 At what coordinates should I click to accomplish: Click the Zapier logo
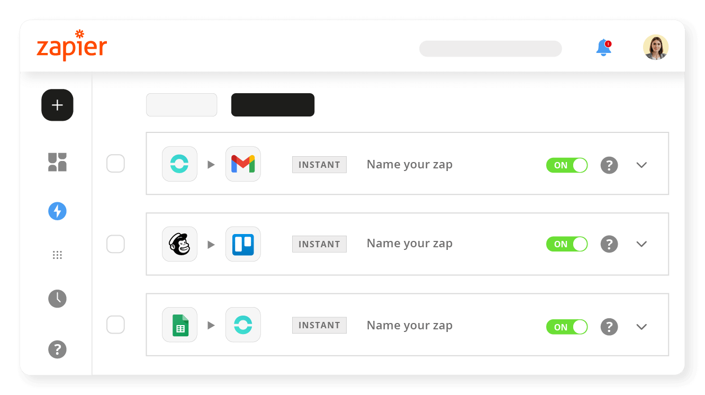[x=71, y=46]
